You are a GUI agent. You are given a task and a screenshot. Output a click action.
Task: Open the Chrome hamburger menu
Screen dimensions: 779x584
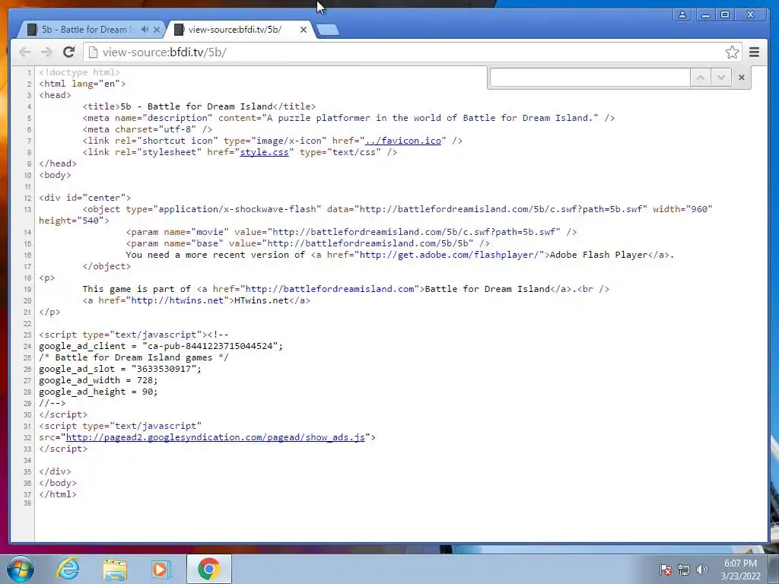(754, 52)
